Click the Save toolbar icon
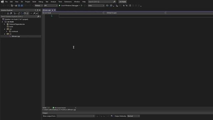213x120 pixels. 19,6
